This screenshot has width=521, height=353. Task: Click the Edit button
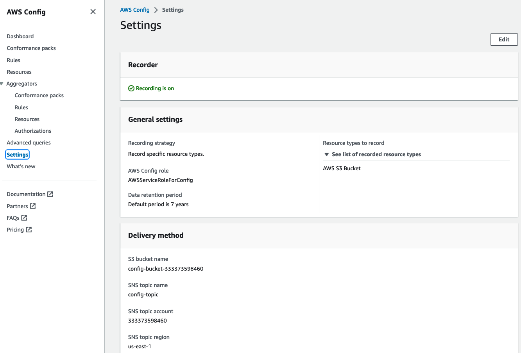[x=504, y=39]
